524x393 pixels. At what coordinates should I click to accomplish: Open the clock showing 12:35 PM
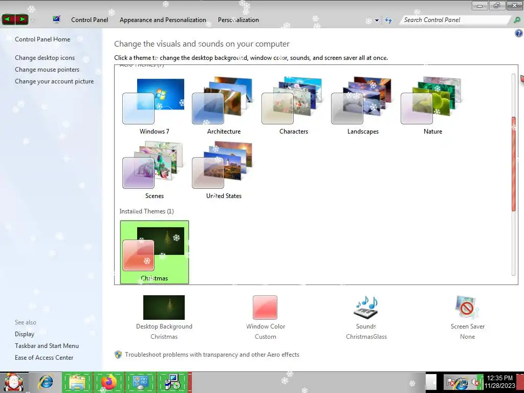(x=499, y=382)
